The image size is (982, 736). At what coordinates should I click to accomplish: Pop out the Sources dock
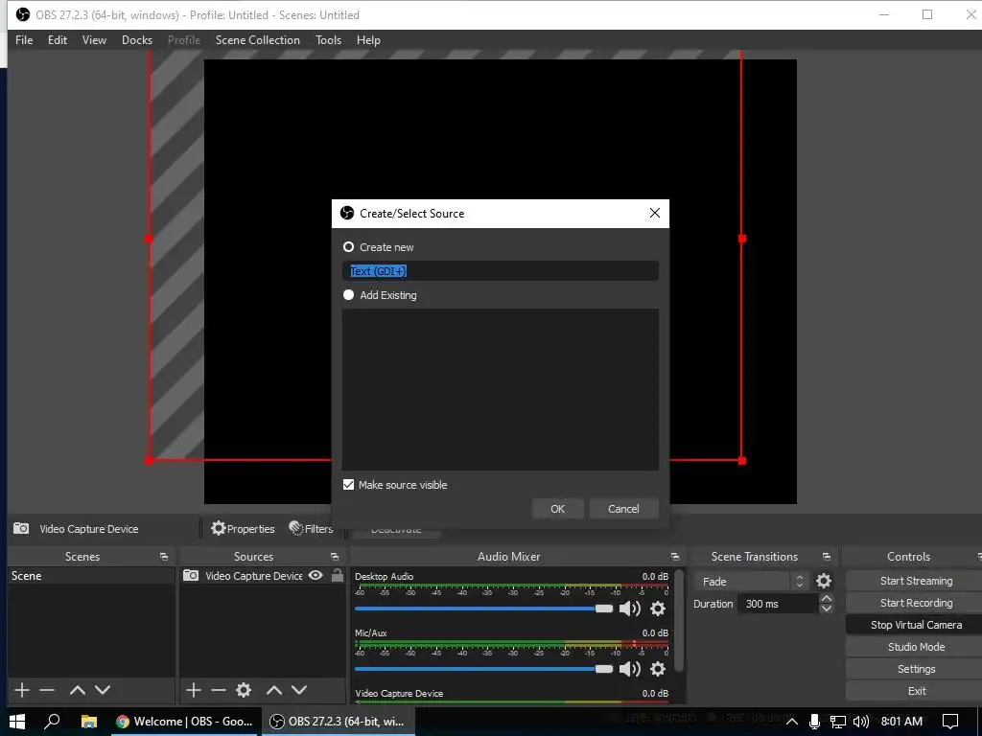click(x=335, y=557)
